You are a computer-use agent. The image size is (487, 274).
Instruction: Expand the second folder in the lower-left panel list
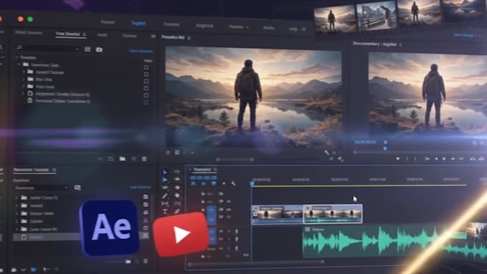[16, 205]
